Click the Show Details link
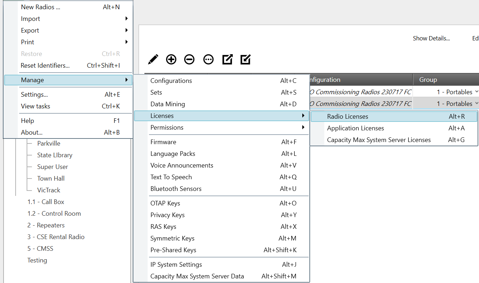Viewport: 479px width, 283px height. [x=431, y=38]
